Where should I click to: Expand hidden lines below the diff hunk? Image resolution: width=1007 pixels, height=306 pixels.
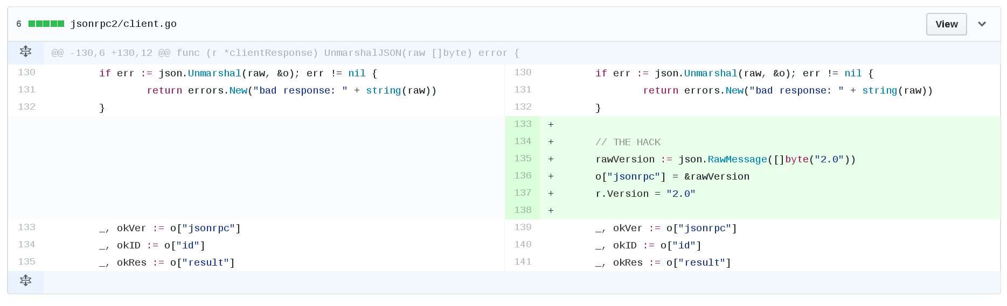pyautogui.click(x=25, y=281)
